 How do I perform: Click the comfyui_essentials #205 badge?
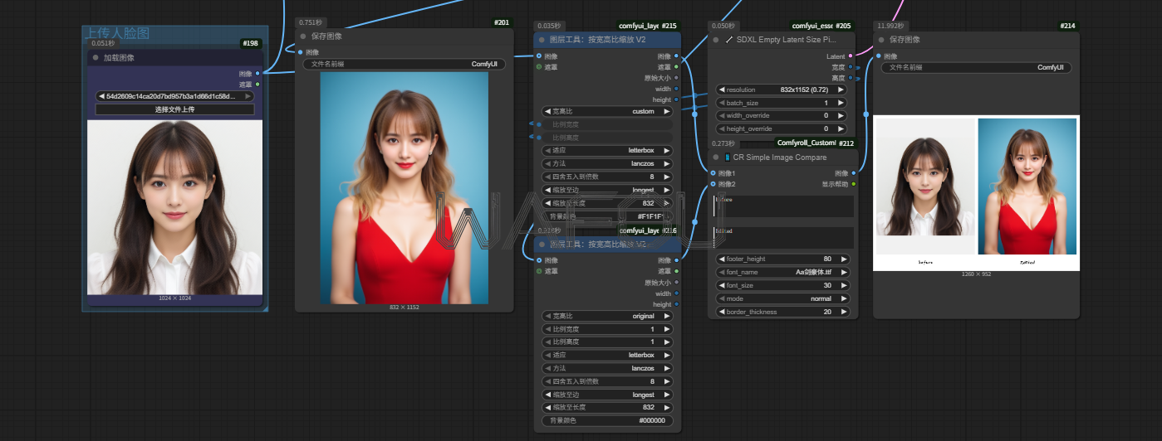(822, 26)
